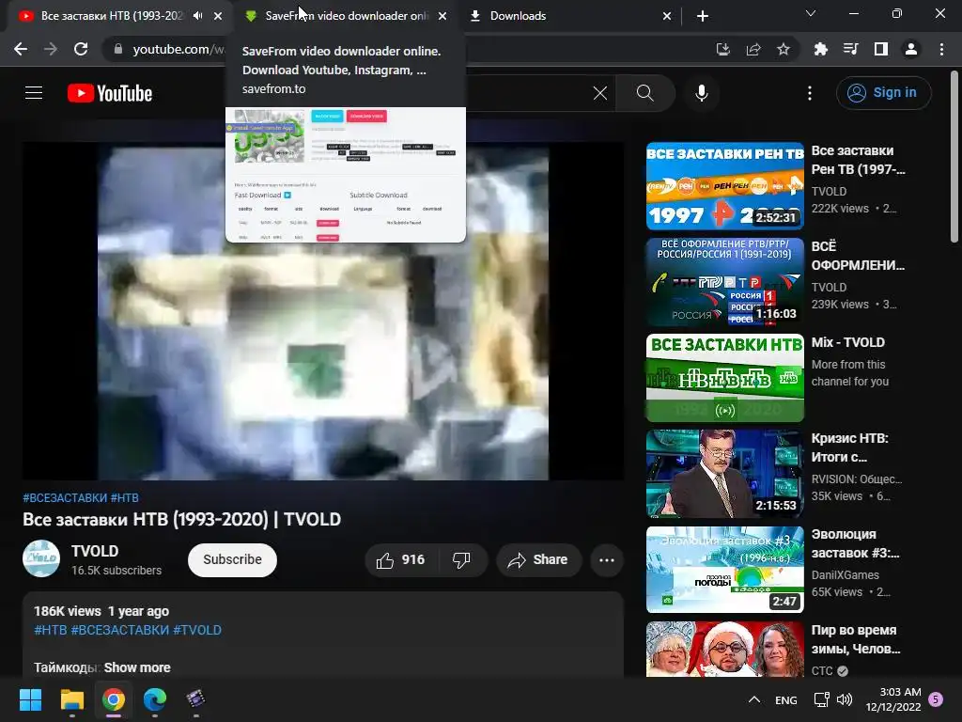Expand description with Show more
This screenshot has height=722, width=962.
point(137,667)
